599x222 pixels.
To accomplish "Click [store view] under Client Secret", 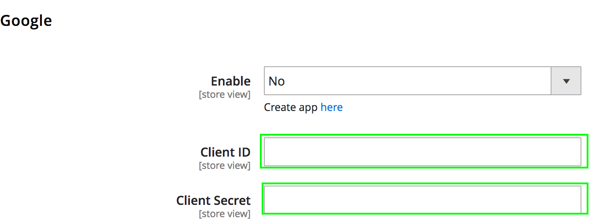I will [x=225, y=214].
